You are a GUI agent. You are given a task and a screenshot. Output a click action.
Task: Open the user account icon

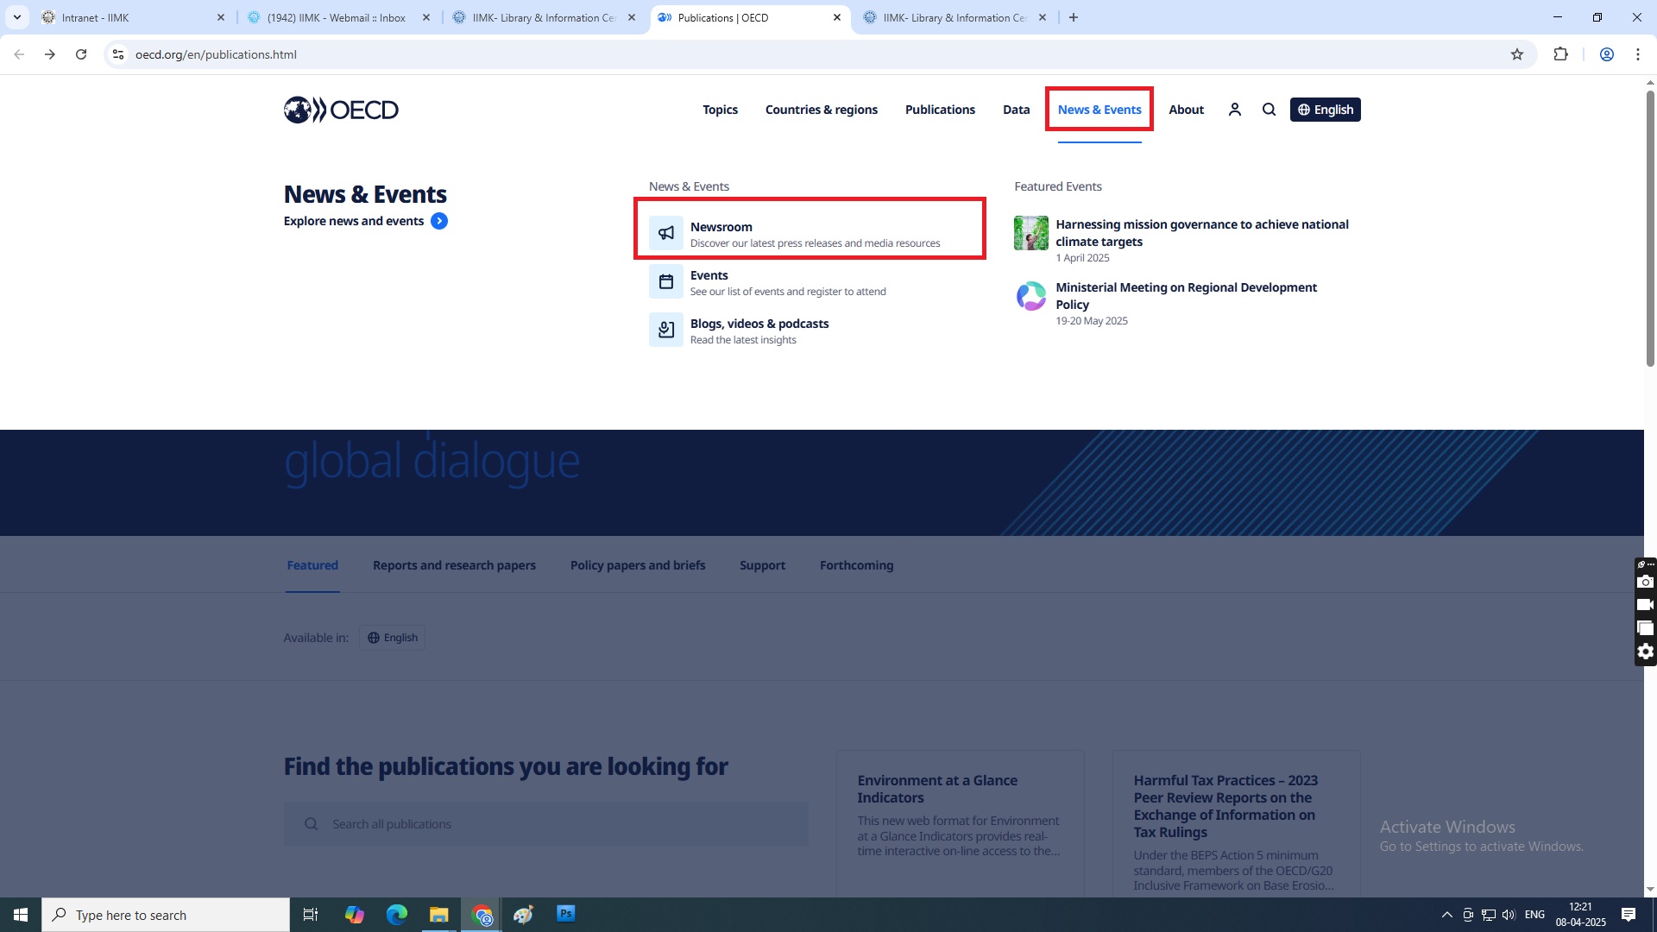coord(1234,110)
